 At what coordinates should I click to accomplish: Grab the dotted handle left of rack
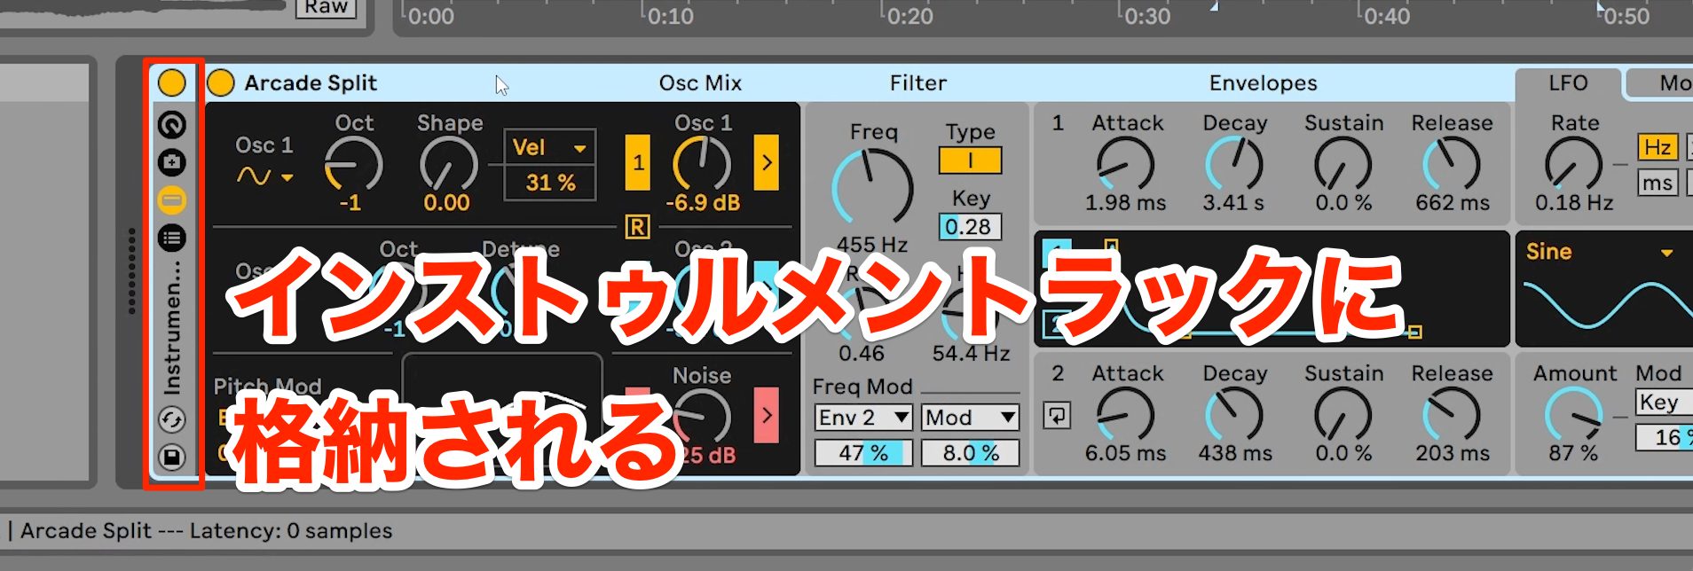click(x=131, y=271)
